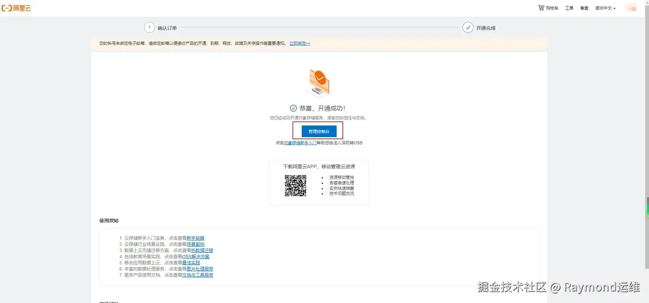Click the 使用须知 heading text
The width and height of the screenshot is (649, 303).
(x=109, y=221)
